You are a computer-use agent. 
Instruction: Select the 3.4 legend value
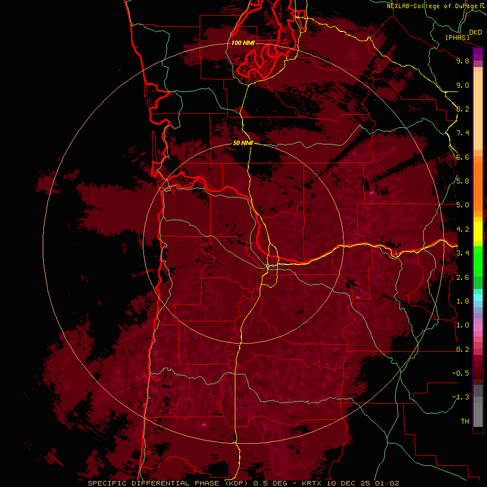[x=463, y=253]
